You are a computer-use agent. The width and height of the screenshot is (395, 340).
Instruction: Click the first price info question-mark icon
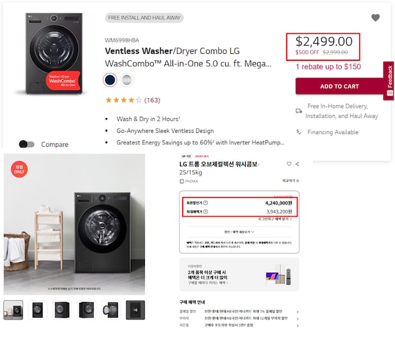tap(205, 203)
